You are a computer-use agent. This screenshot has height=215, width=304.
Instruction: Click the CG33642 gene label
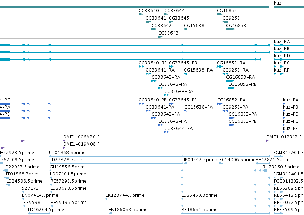coord(161,26)
